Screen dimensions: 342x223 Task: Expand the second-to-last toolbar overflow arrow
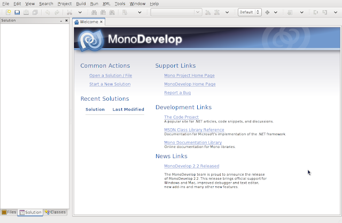(x=301, y=12)
